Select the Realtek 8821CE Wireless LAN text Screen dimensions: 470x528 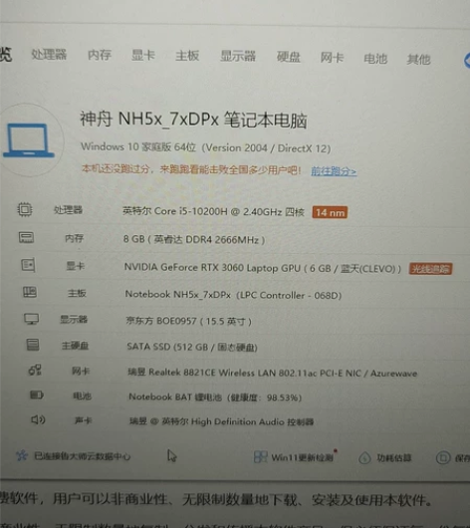pyautogui.click(x=273, y=373)
